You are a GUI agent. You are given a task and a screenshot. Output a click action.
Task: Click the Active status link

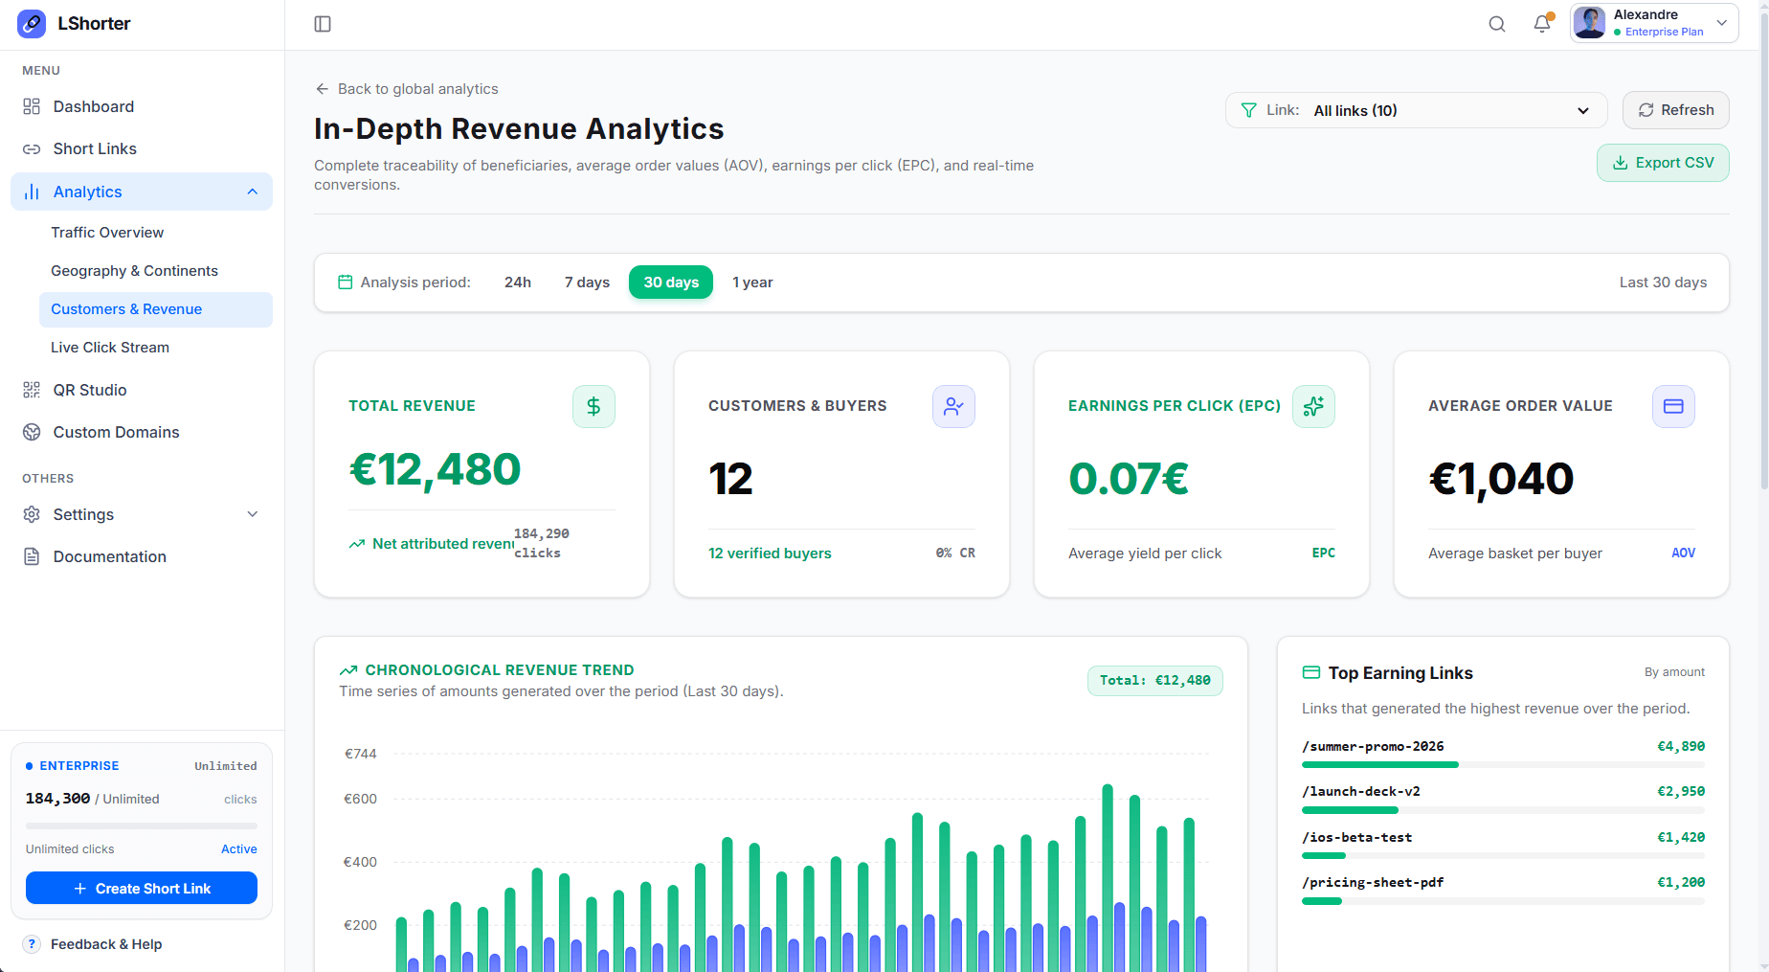coord(239,849)
